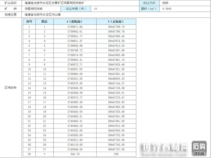Select X value 2740072.71 in row 9
The width and height of the screenshot is (211, 158).
coord(75,64)
